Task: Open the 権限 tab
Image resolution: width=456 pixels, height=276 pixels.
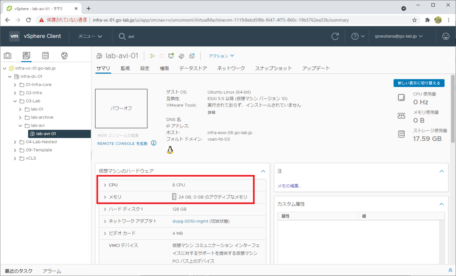Action: click(x=164, y=68)
